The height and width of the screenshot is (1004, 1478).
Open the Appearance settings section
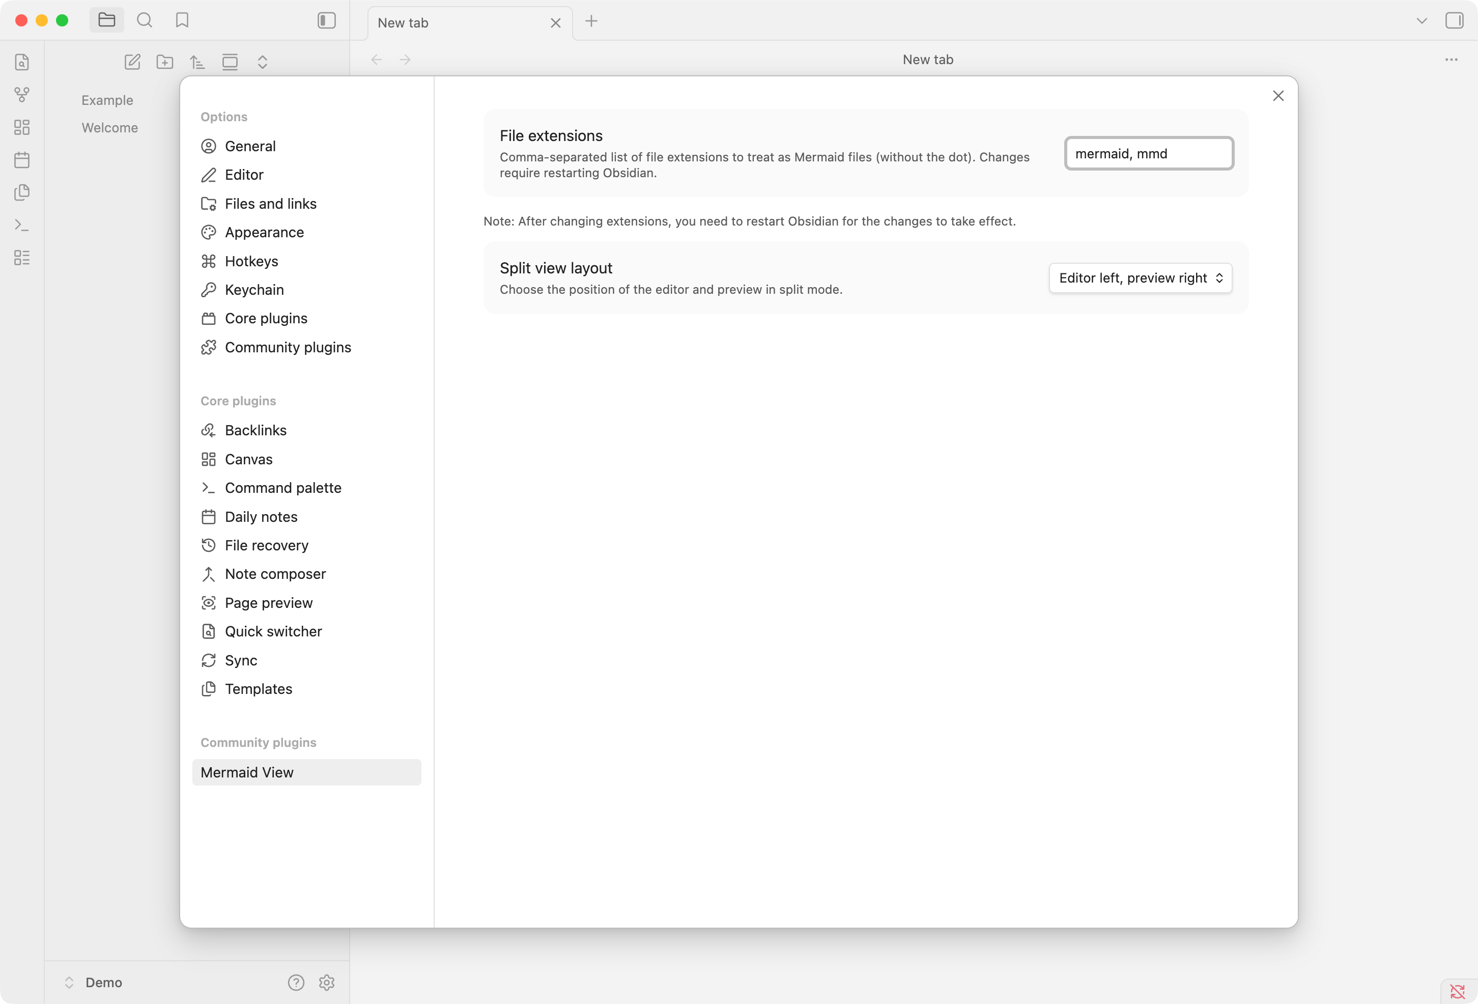click(264, 232)
